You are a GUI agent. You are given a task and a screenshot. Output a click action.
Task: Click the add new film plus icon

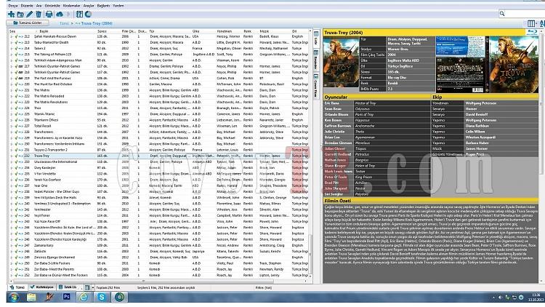coord(11,15)
